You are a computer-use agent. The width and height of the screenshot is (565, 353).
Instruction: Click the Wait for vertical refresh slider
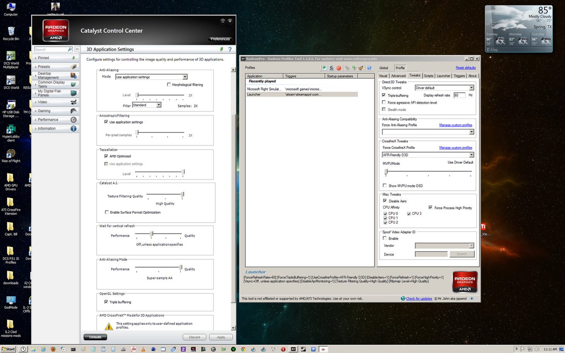158,234
